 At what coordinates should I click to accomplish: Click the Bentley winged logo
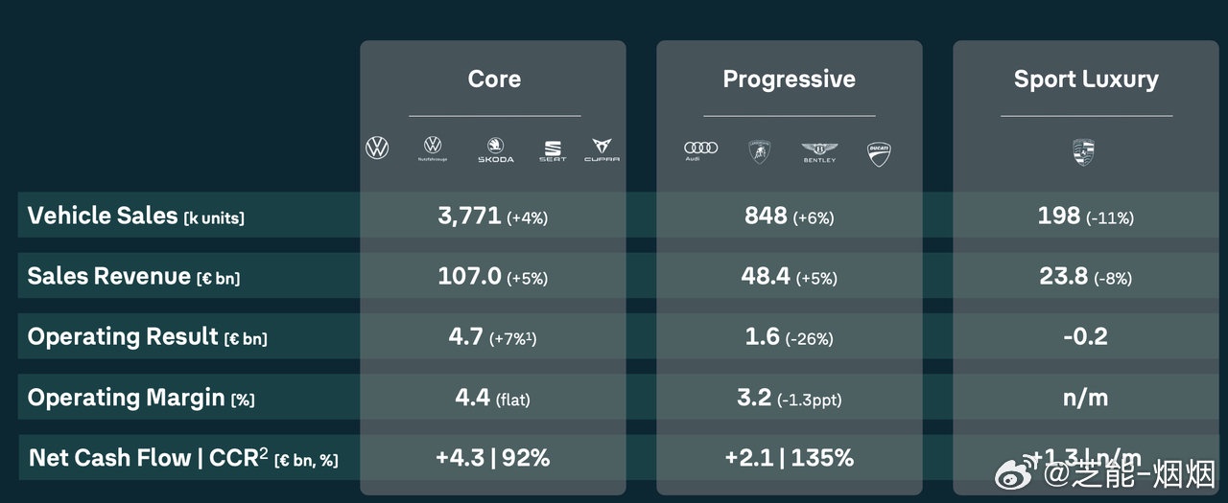pos(819,151)
